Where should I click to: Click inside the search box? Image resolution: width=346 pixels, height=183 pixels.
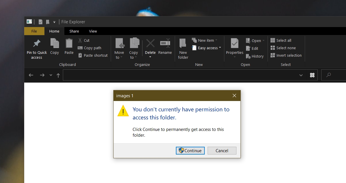(x=334, y=75)
